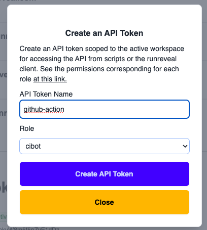Click the chevron arrow on Role selector

coord(185,146)
